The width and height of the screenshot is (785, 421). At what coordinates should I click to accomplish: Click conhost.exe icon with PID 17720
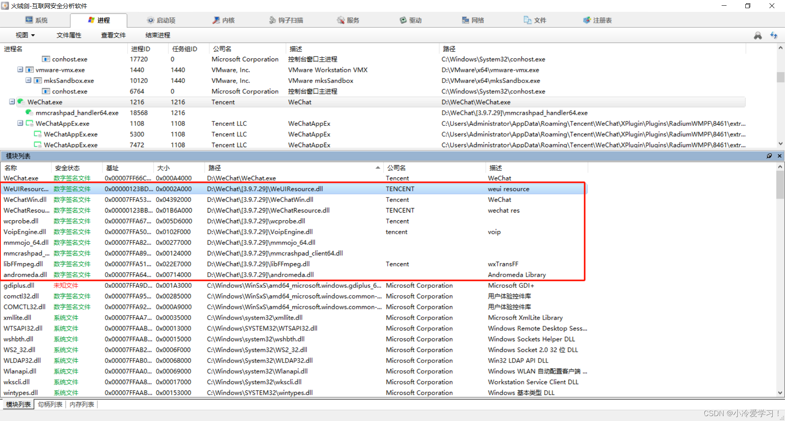(x=46, y=59)
